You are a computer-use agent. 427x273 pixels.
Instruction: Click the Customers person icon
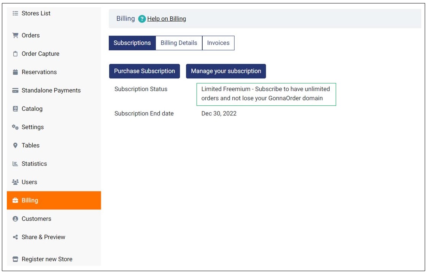[15, 219]
